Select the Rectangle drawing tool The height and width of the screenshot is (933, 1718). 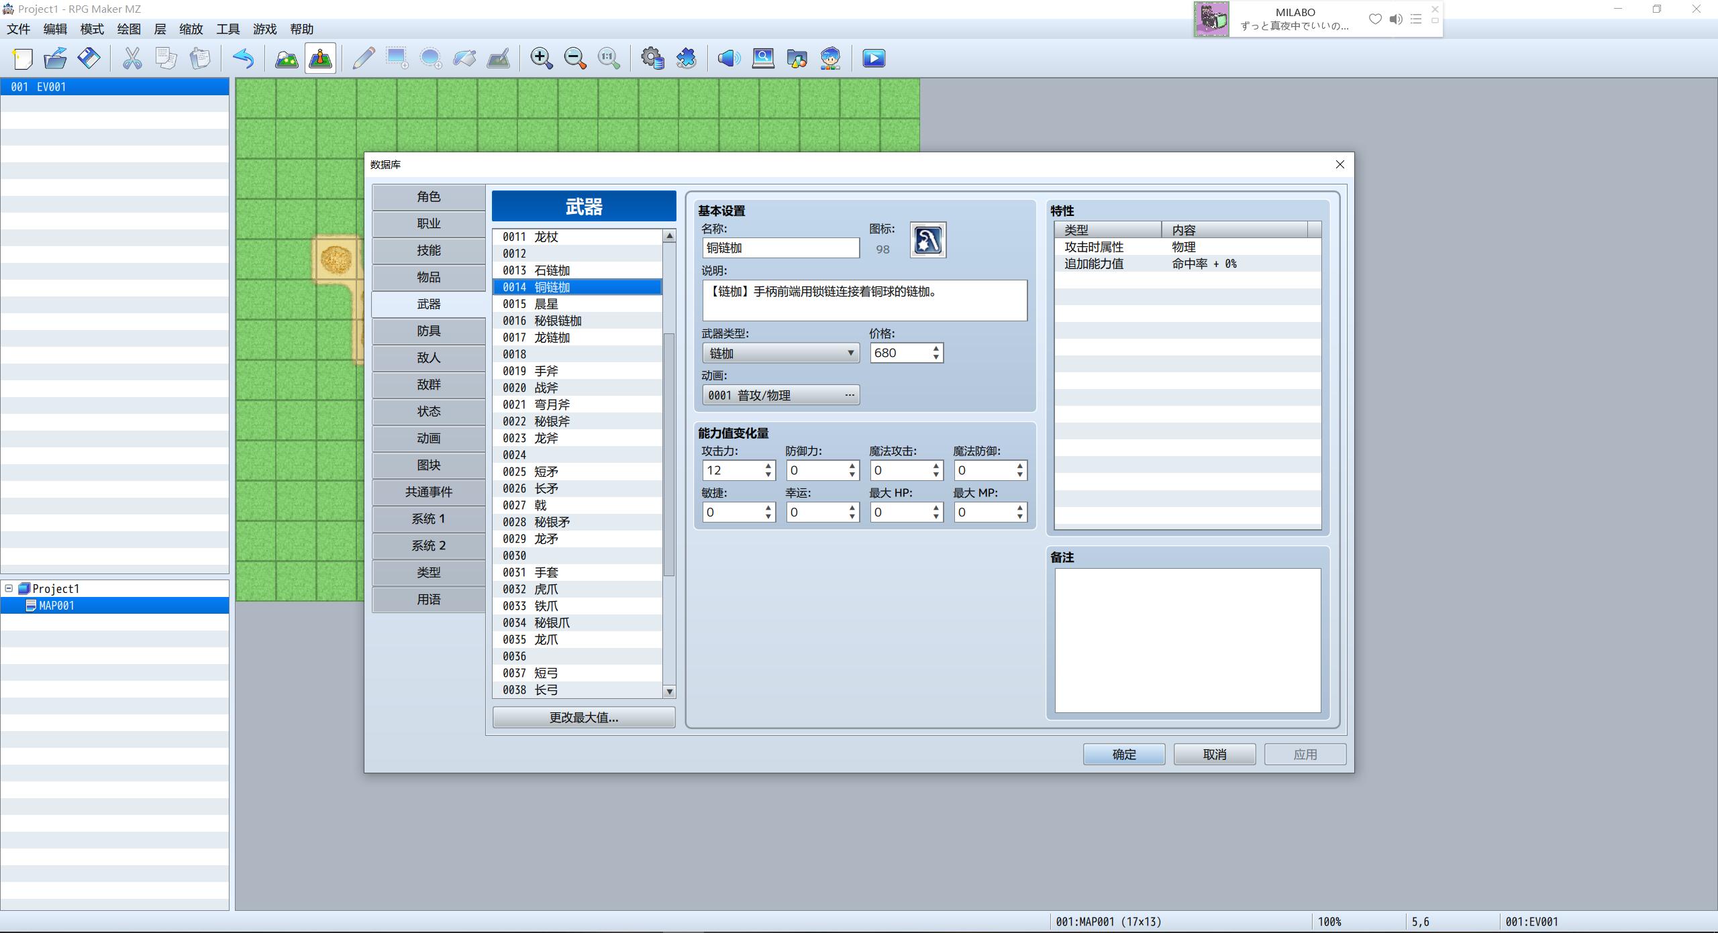click(x=397, y=58)
